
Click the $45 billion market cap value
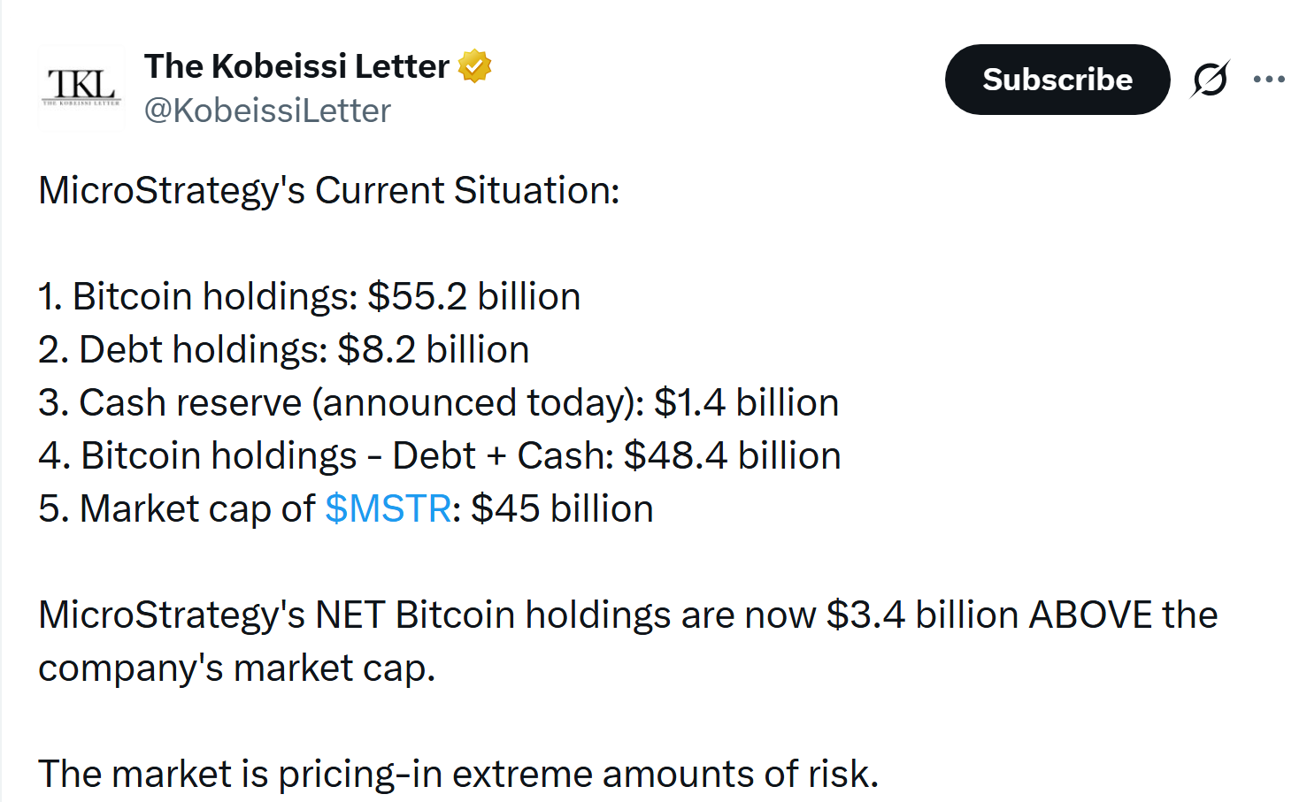click(562, 508)
